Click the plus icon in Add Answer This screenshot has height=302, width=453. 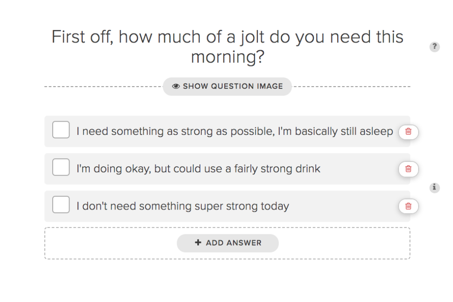click(198, 242)
